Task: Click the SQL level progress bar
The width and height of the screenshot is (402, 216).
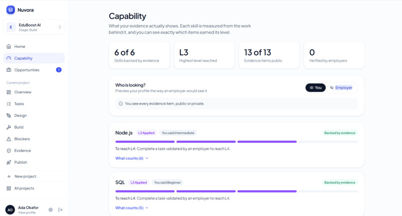Action: coord(236,191)
